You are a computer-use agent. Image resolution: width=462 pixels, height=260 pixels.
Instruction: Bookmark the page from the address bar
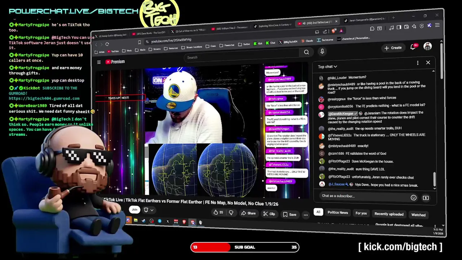[139, 43]
